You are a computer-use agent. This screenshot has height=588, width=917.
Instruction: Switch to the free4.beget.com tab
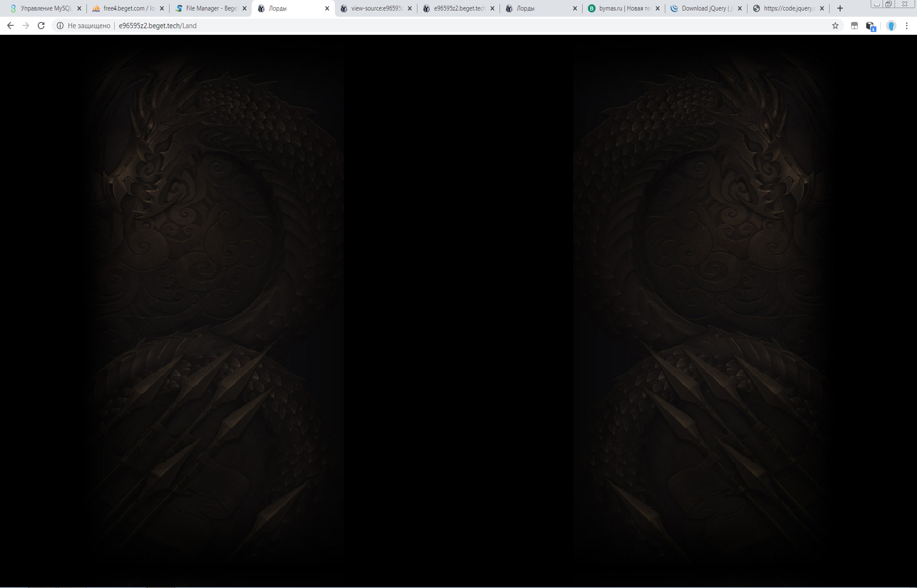(x=128, y=8)
